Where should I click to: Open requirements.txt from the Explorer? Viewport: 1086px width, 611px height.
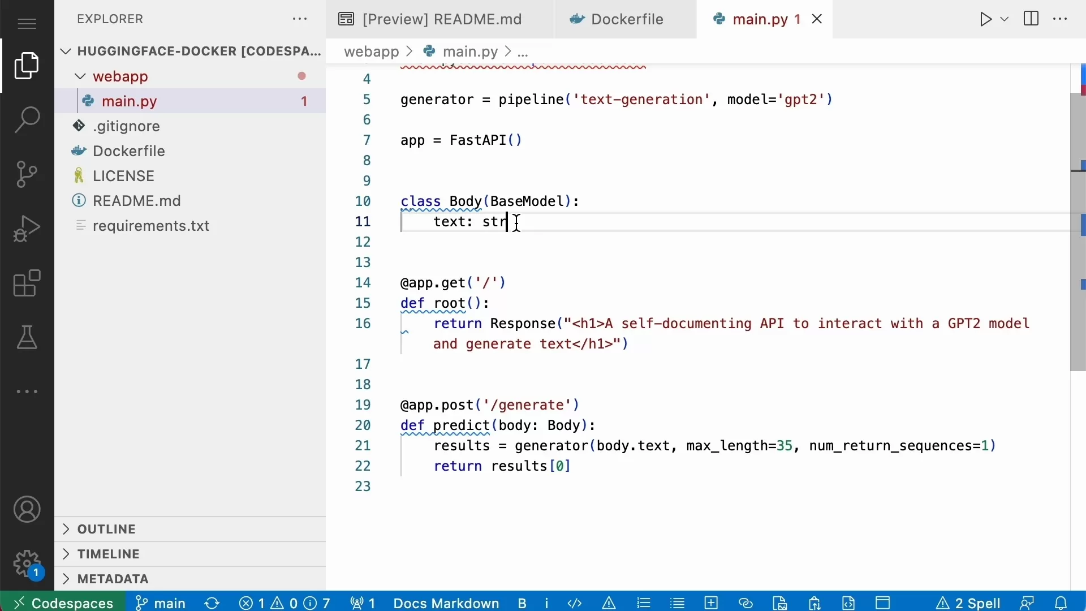[x=152, y=225]
